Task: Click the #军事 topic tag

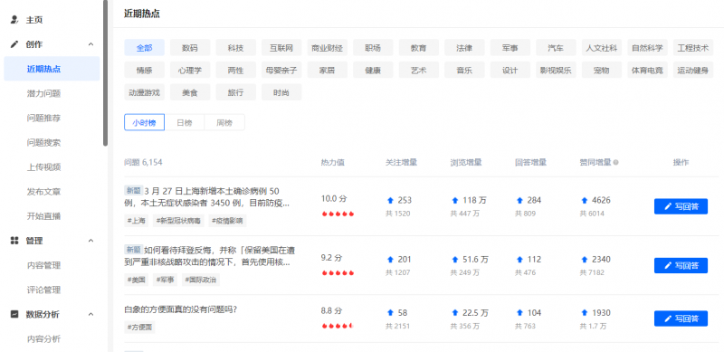Action: click(x=165, y=280)
